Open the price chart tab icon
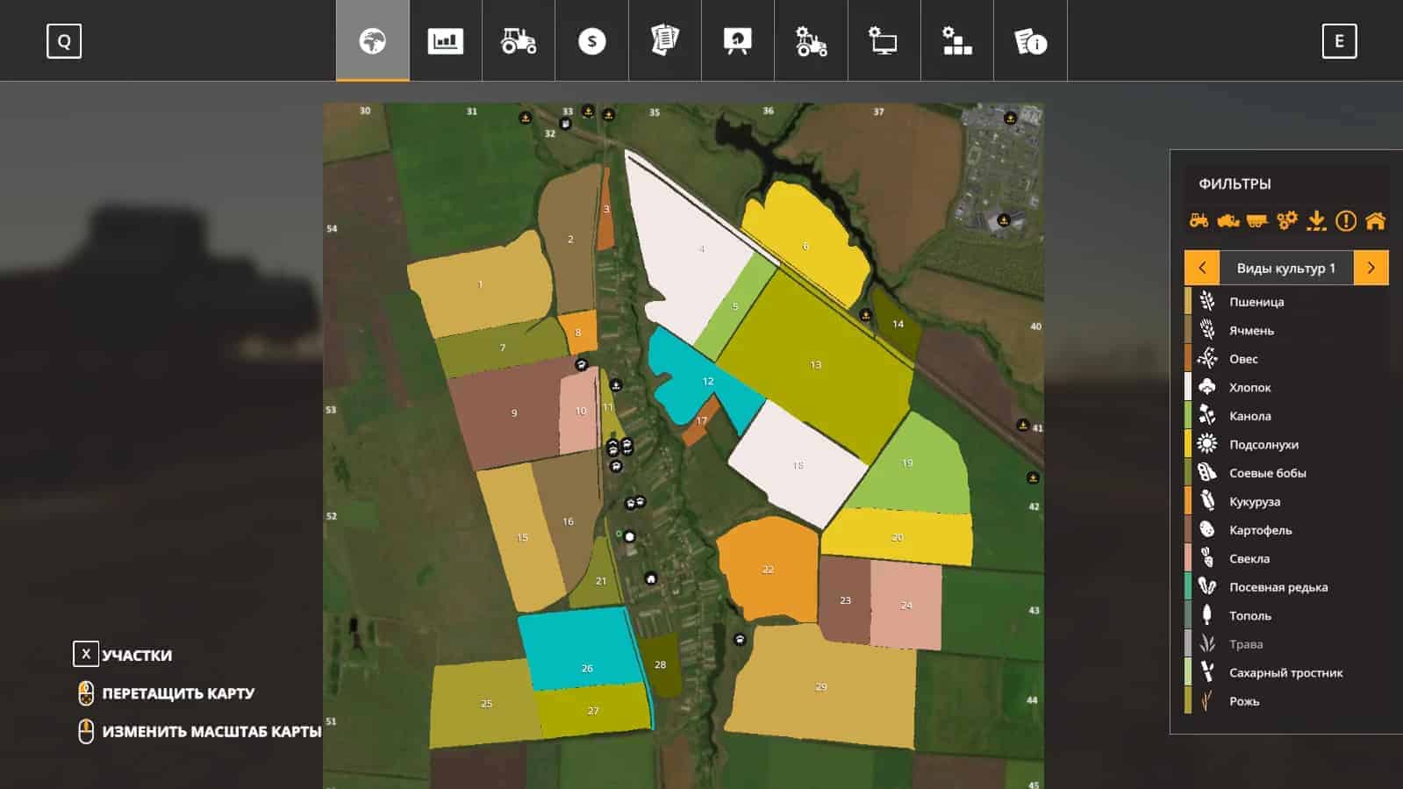The width and height of the screenshot is (1403, 789). coord(445,41)
